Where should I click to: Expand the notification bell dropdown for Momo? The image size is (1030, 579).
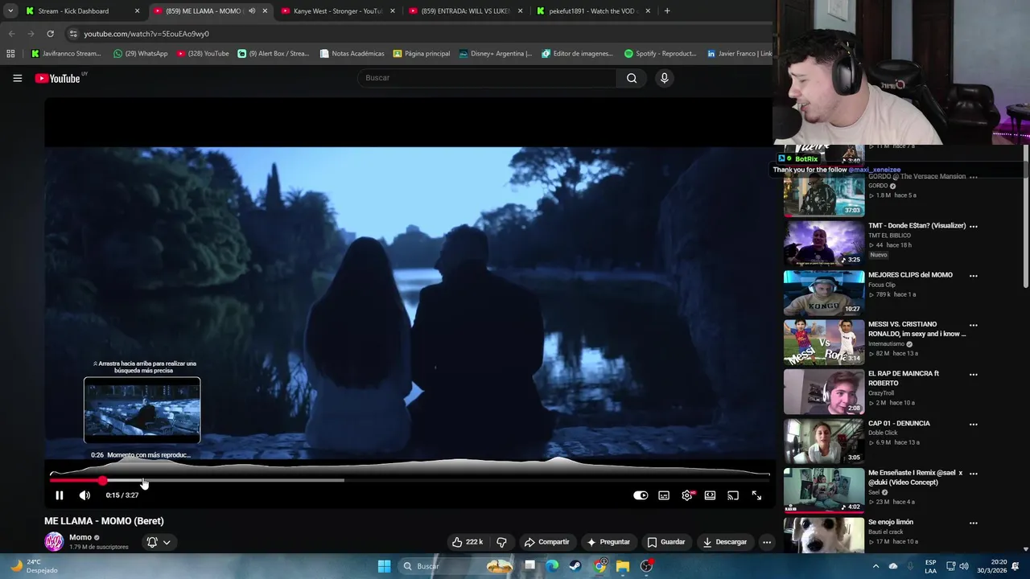(159, 542)
